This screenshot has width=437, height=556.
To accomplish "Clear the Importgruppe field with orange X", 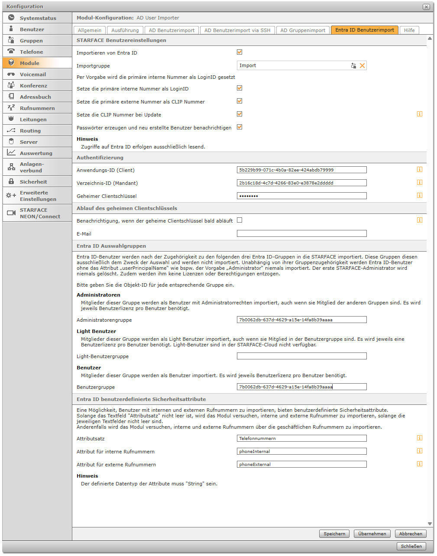I will coord(362,66).
